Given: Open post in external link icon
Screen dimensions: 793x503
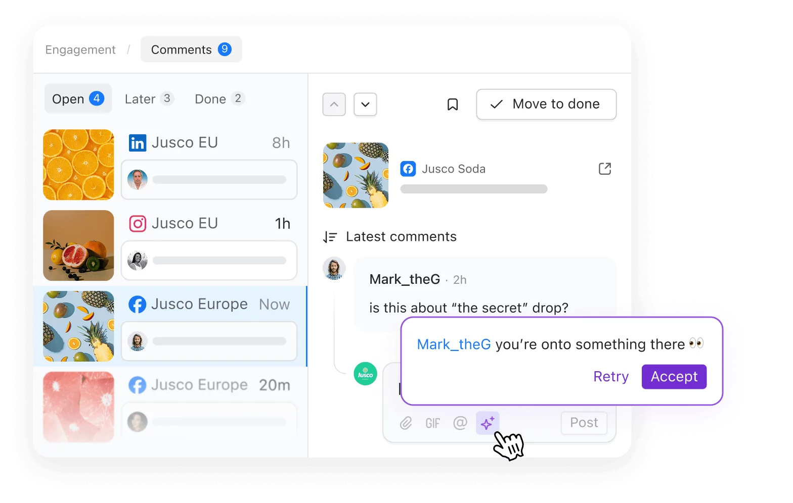Looking at the screenshot, I should [x=605, y=169].
